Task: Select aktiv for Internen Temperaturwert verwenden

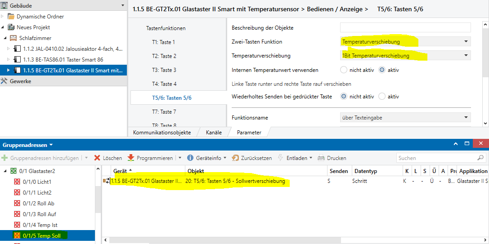Action: tap(382, 70)
